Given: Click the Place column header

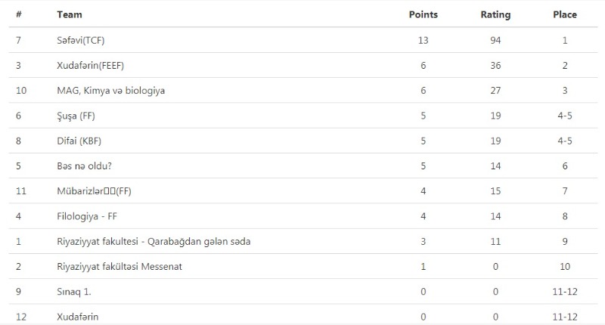Looking at the screenshot, I should pos(564,14).
